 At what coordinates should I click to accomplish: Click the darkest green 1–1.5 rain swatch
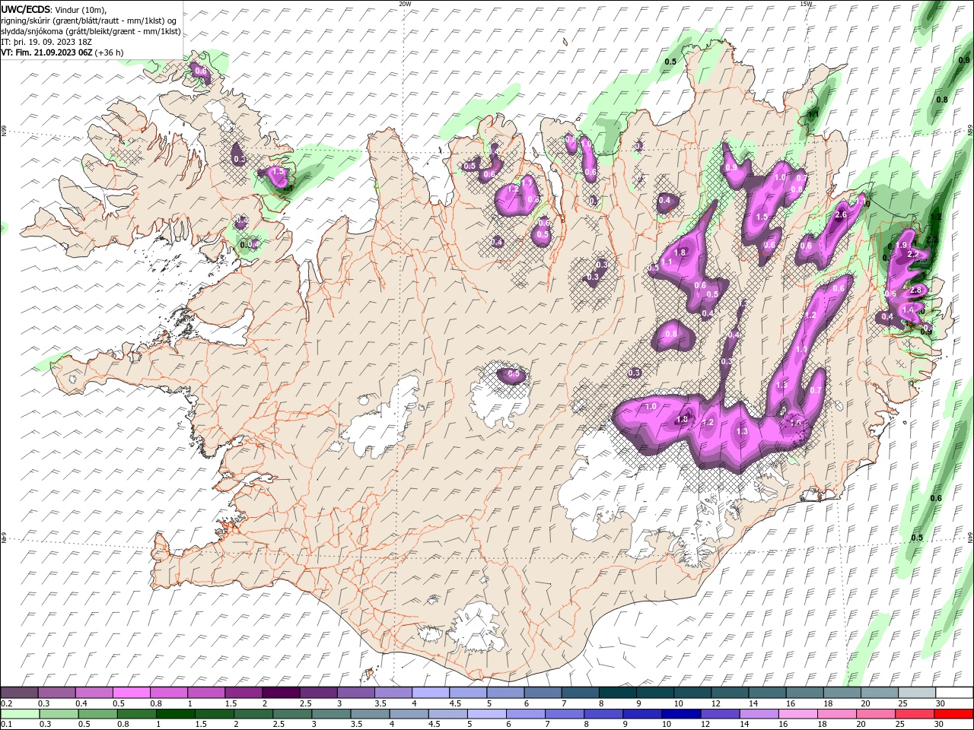[x=175, y=714]
